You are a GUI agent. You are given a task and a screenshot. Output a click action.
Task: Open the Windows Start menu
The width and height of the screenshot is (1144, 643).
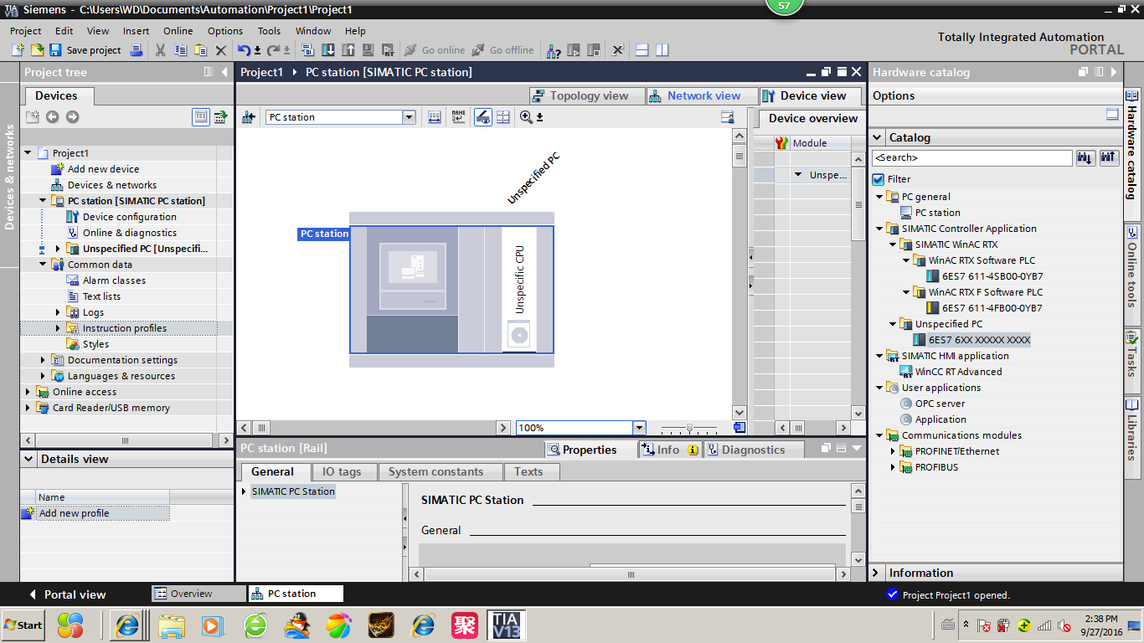click(x=23, y=625)
